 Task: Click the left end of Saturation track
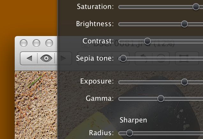coord(121,7)
